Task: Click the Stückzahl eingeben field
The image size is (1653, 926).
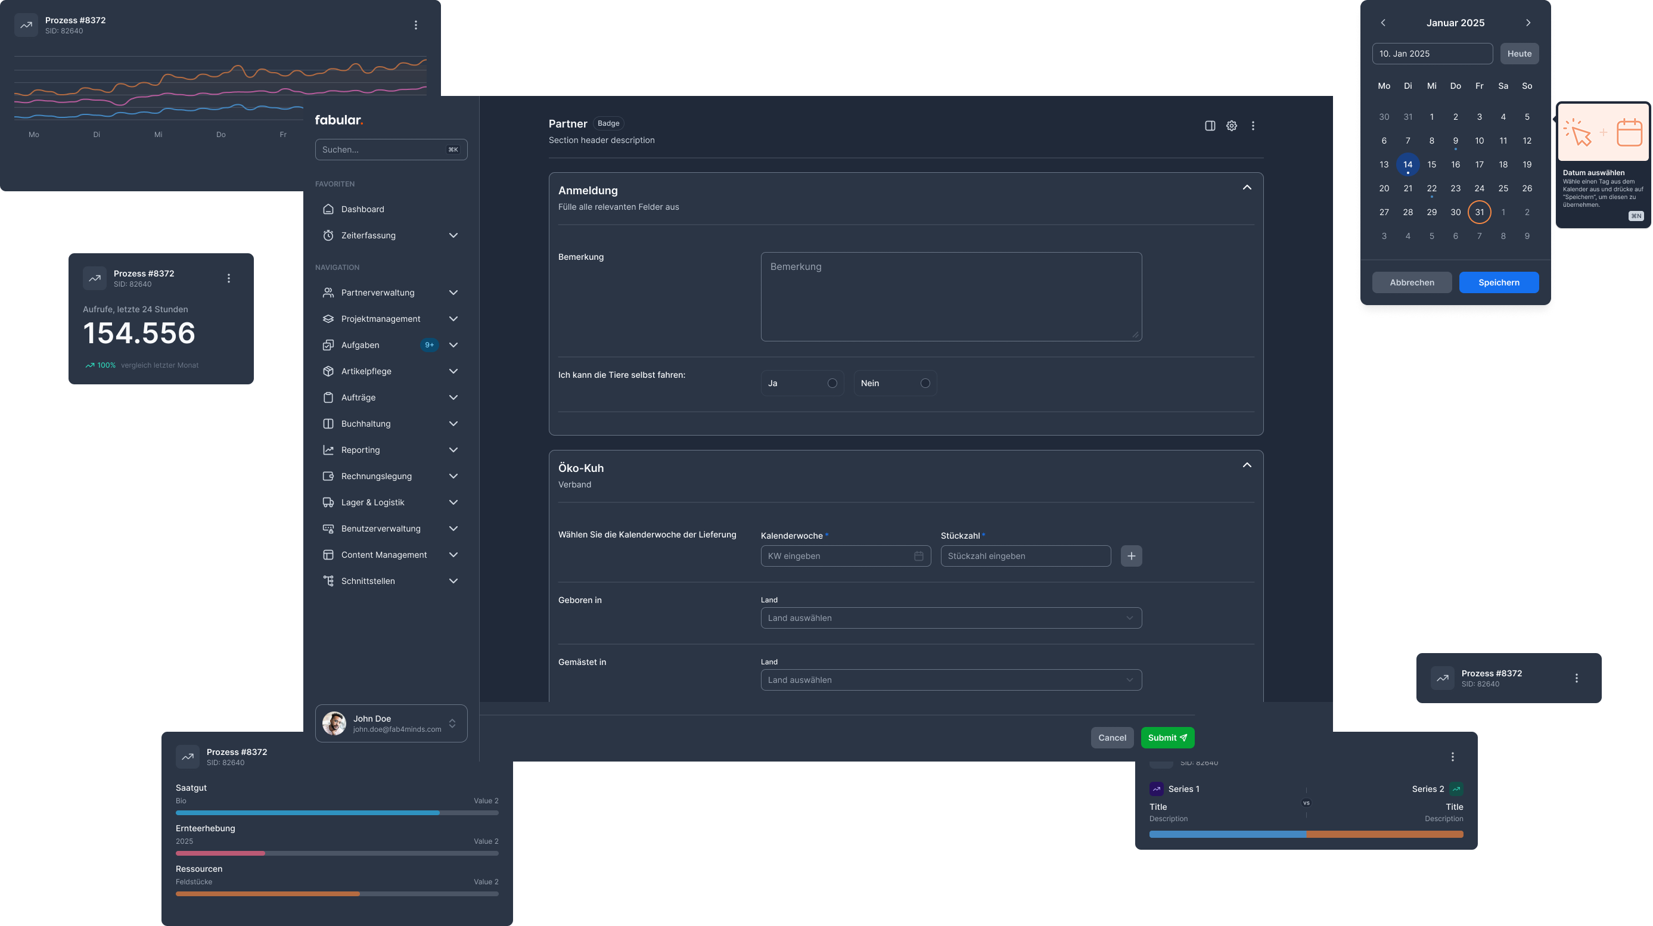Action: point(1026,557)
